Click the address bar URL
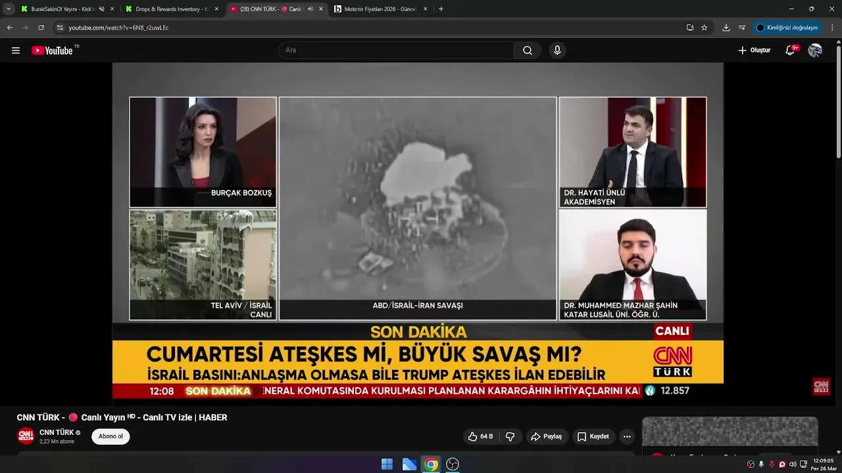 coord(118,28)
